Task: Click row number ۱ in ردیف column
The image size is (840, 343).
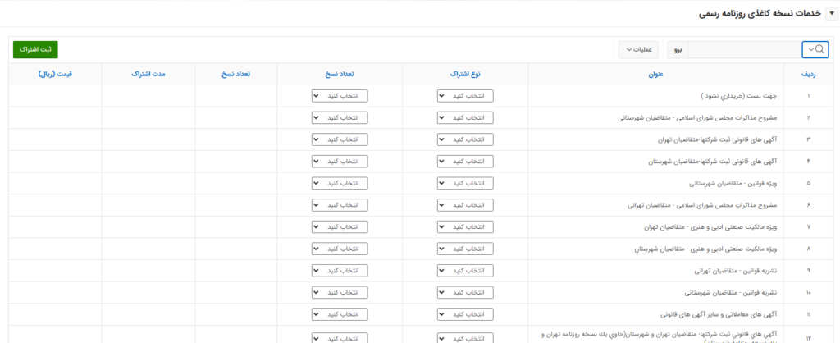Action: point(808,97)
